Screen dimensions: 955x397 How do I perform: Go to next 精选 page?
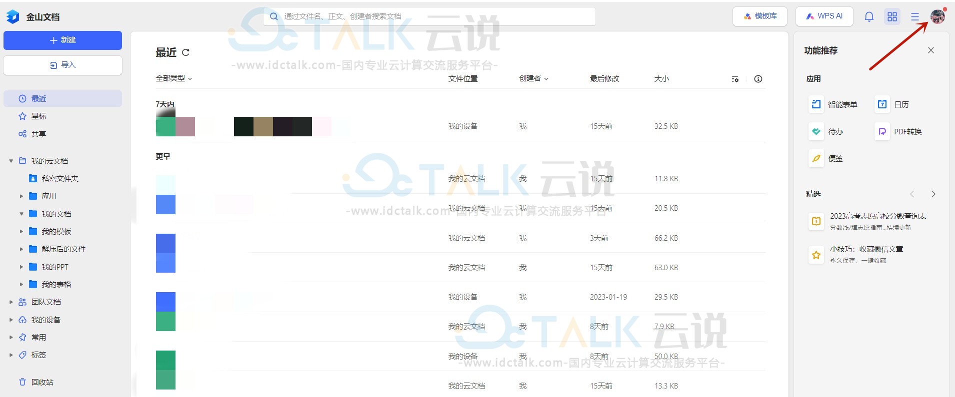click(x=933, y=194)
